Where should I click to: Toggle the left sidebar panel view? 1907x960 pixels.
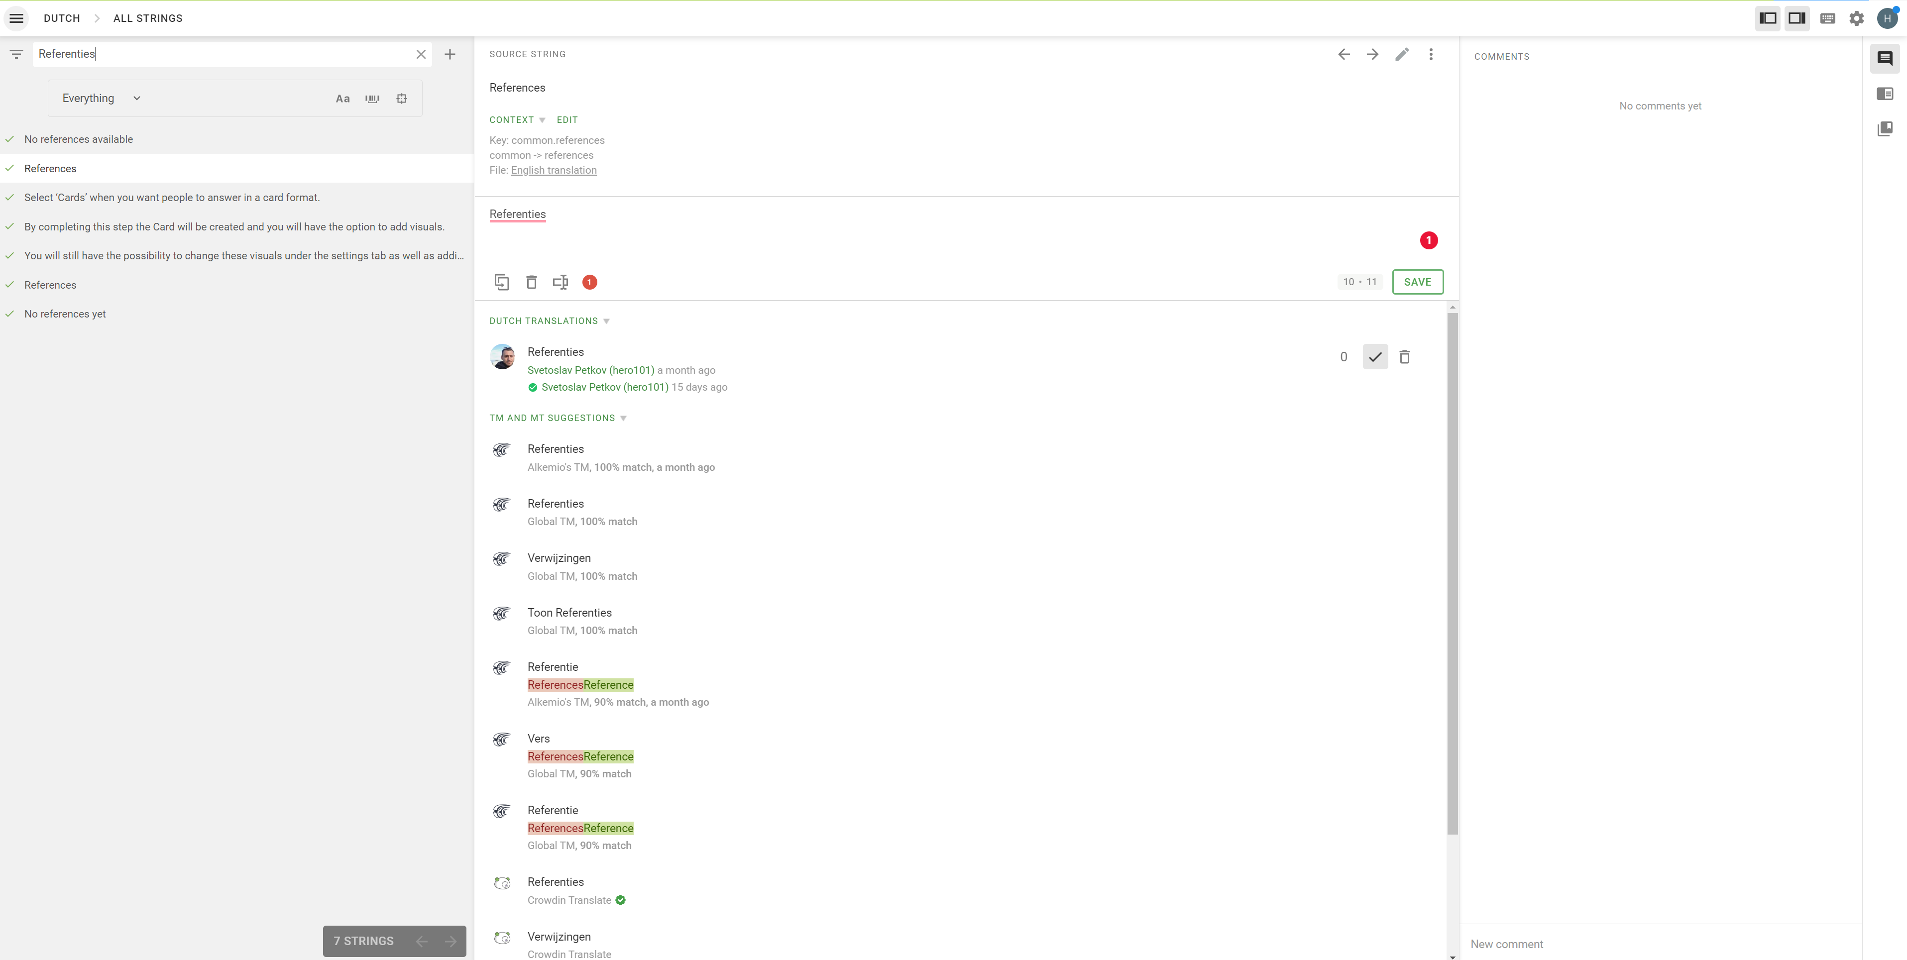pos(1768,18)
